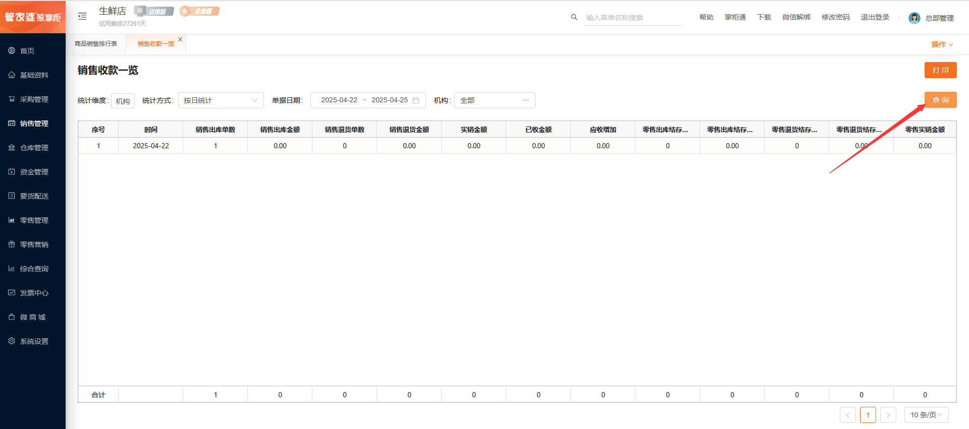
Task: Expand the 操作 dropdown menu
Action: 942,44
